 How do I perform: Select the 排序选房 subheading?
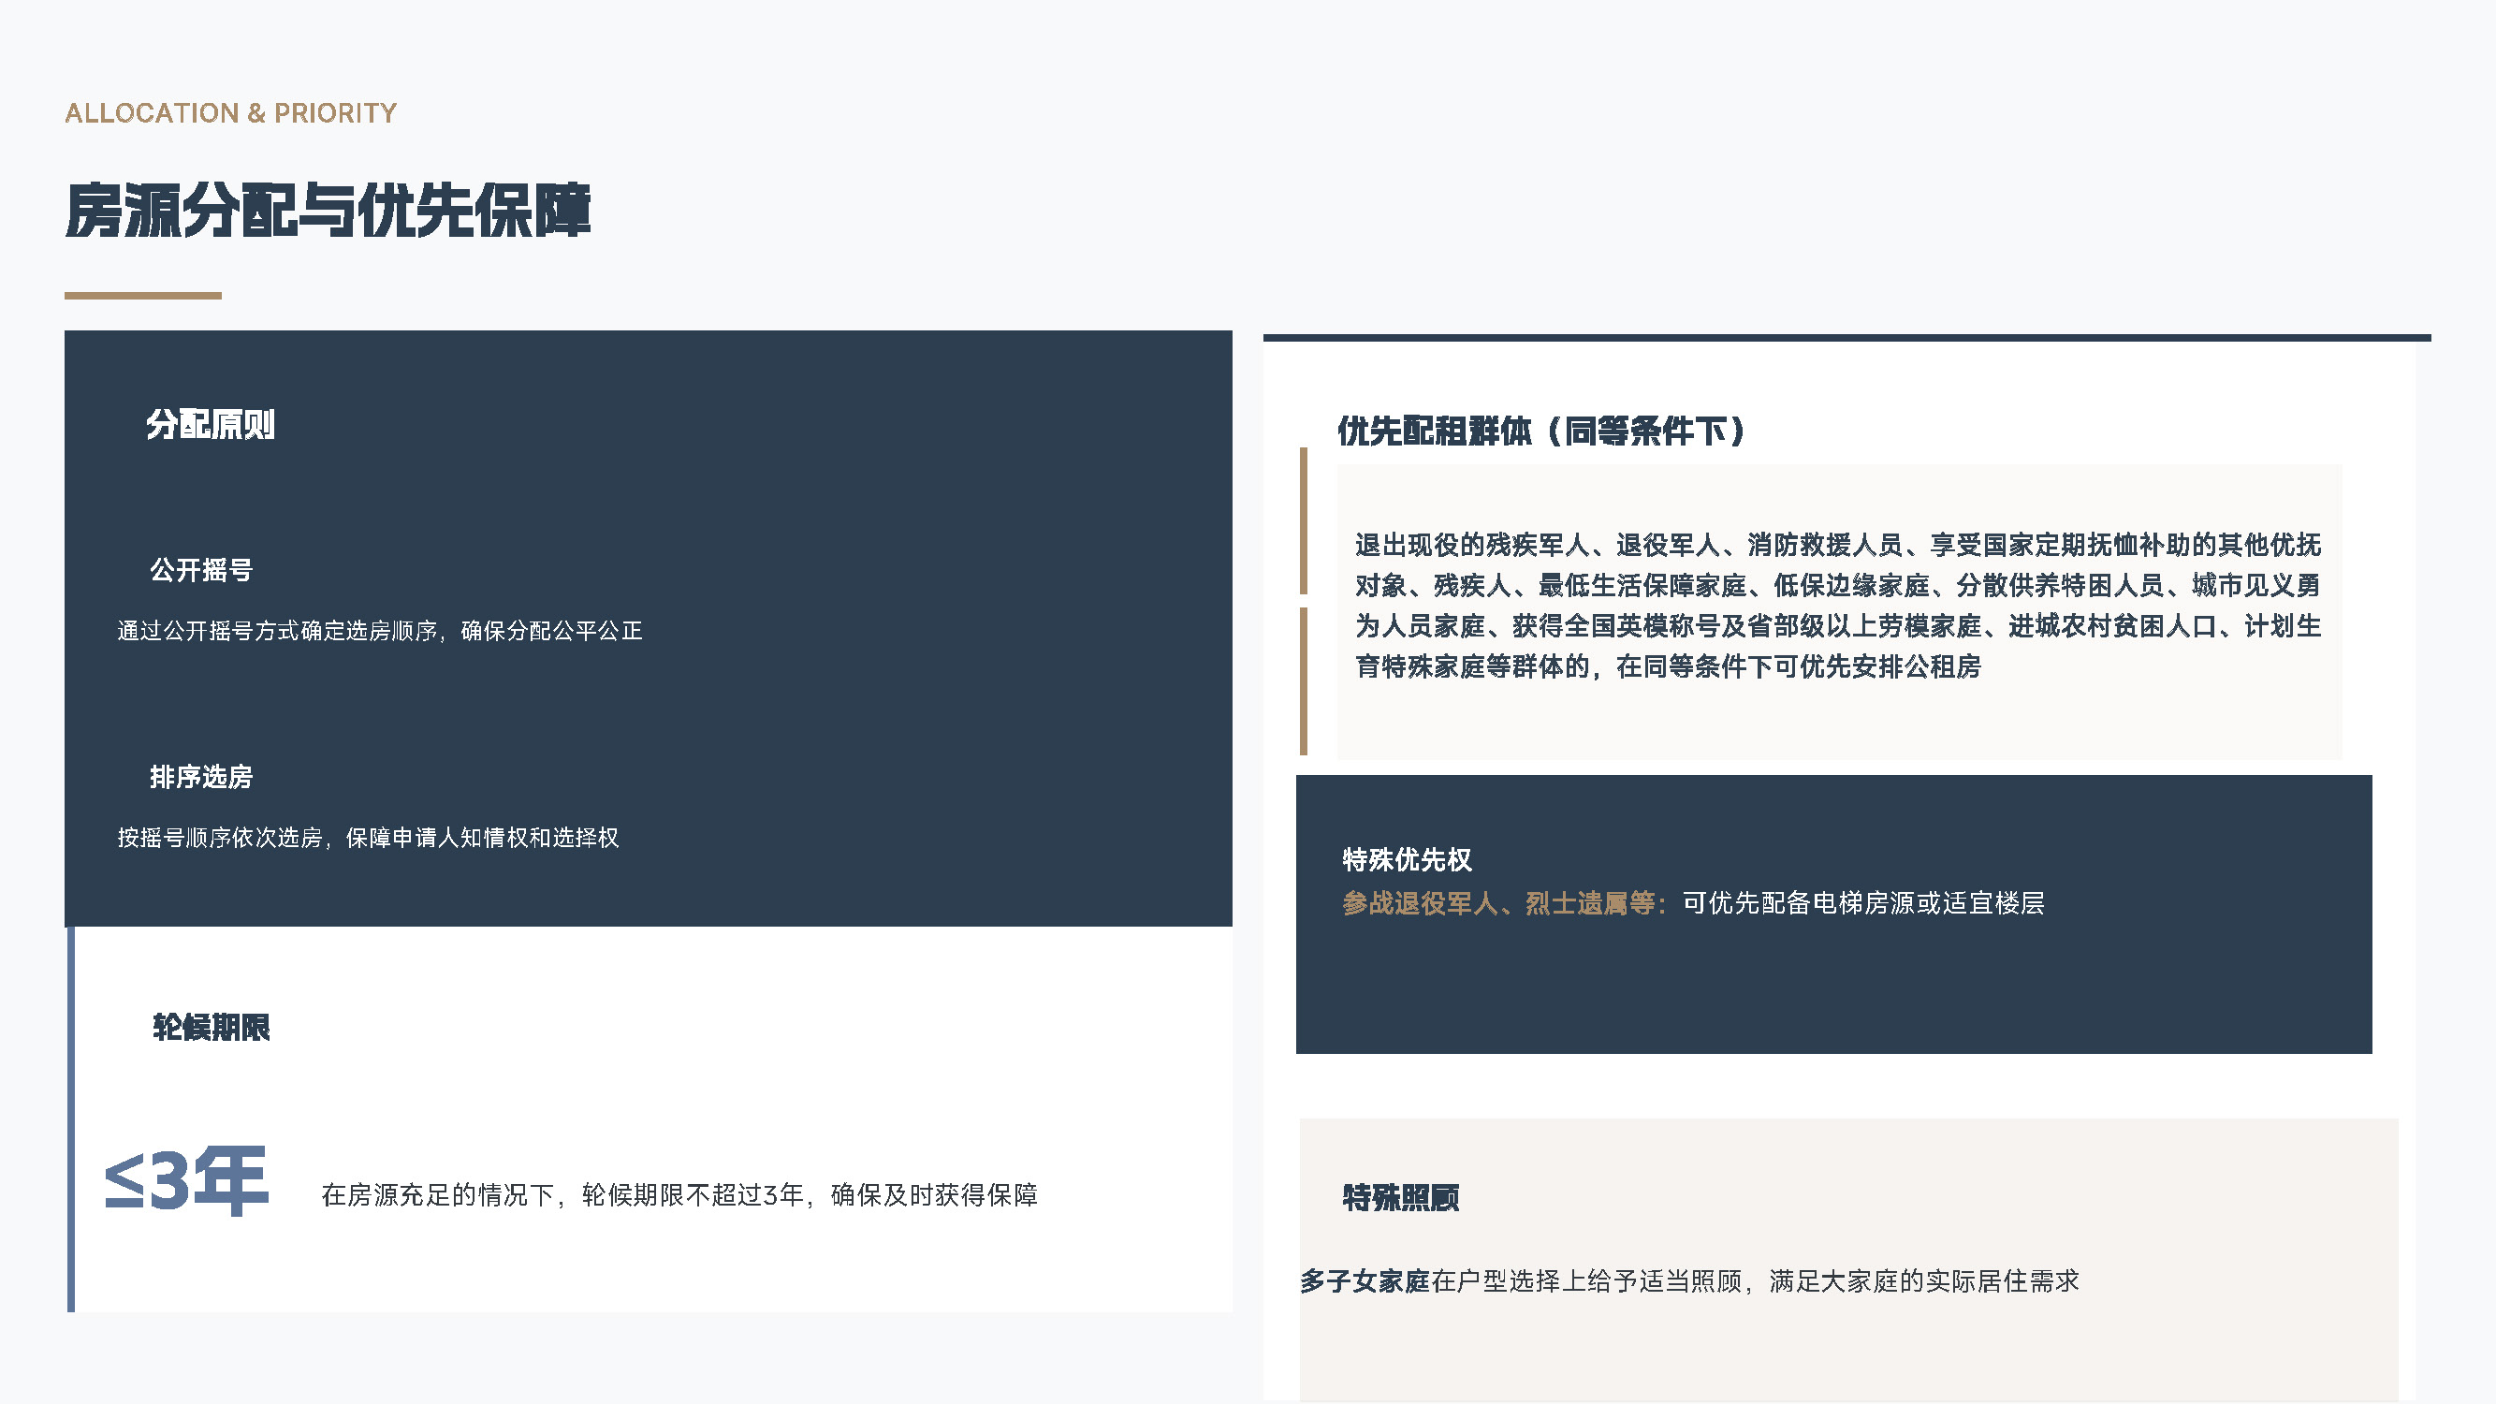pyautogui.click(x=200, y=777)
